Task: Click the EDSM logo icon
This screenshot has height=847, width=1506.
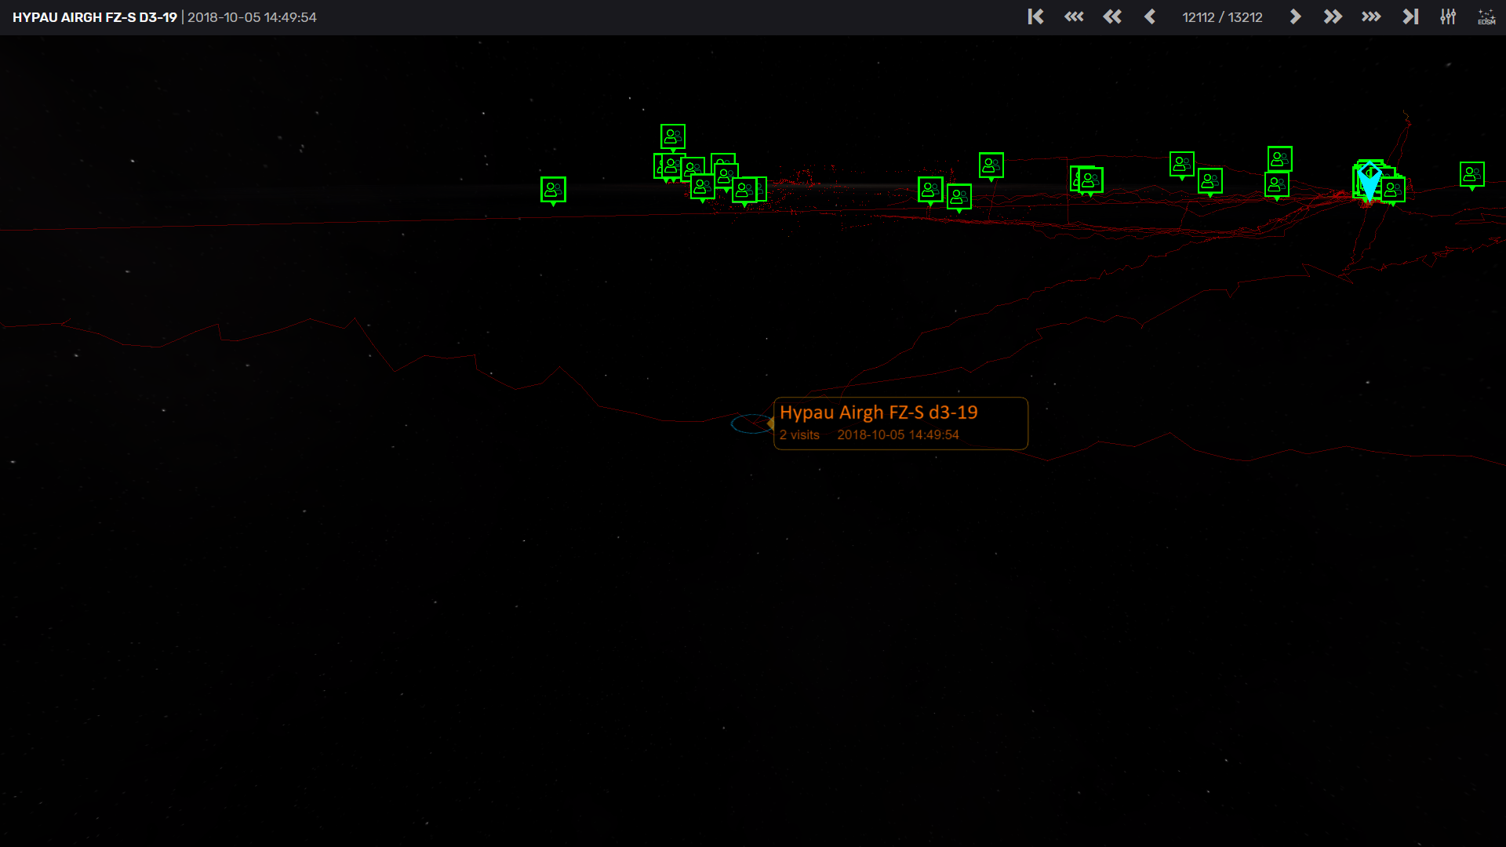Action: [x=1486, y=16]
